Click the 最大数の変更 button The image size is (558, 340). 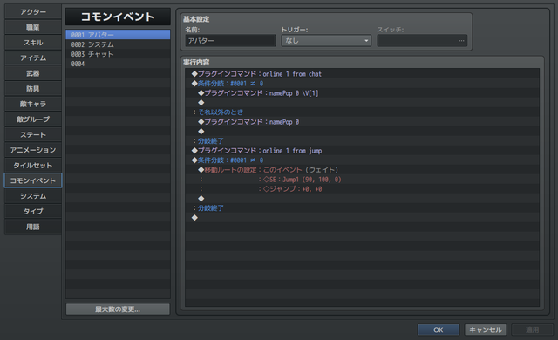(x=118, y=309)
